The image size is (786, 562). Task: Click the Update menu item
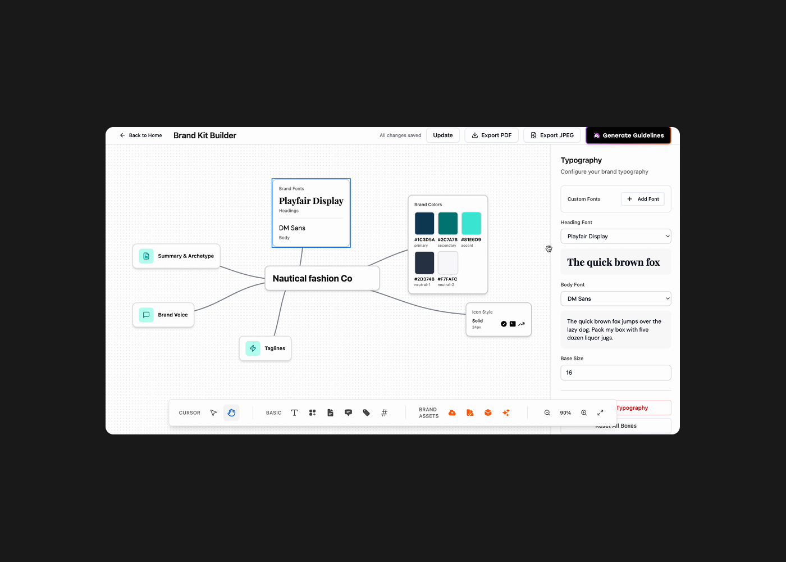442,135
